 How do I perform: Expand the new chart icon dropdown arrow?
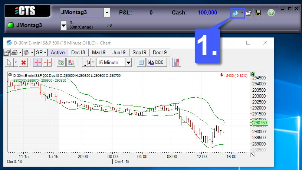click(242, 13)
